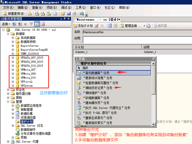Click the Filter funnel icon in Object Explorer
This screenshot has height=144, width=192.
(x=31, y=24)
